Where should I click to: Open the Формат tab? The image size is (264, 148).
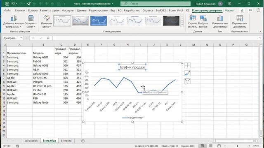[230, 10]
